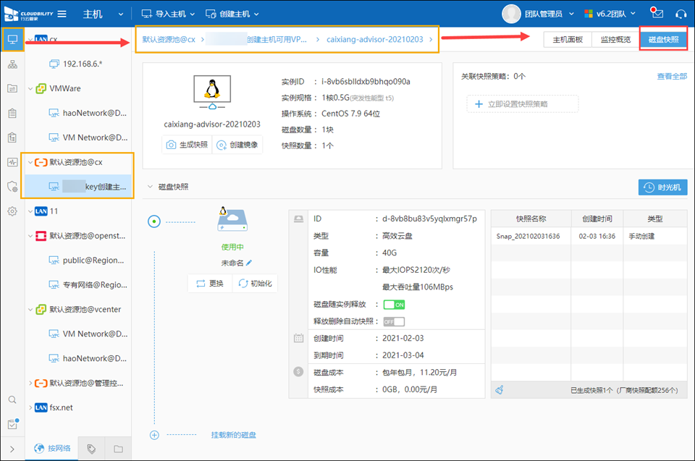Image resolution: width=695 pixels, height=461 pixels.
Task: Open the search icon in sidebar
Action: [x=12, y=399]
